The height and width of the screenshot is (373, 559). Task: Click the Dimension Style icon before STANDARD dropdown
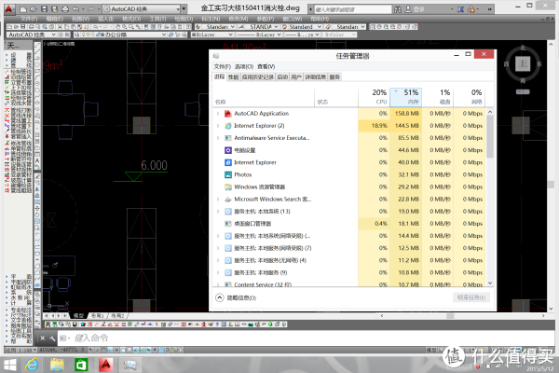[x=241, y=27]
